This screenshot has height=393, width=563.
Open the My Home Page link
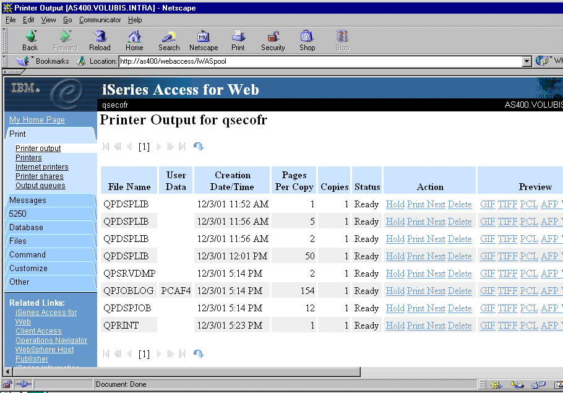(37, 119)
